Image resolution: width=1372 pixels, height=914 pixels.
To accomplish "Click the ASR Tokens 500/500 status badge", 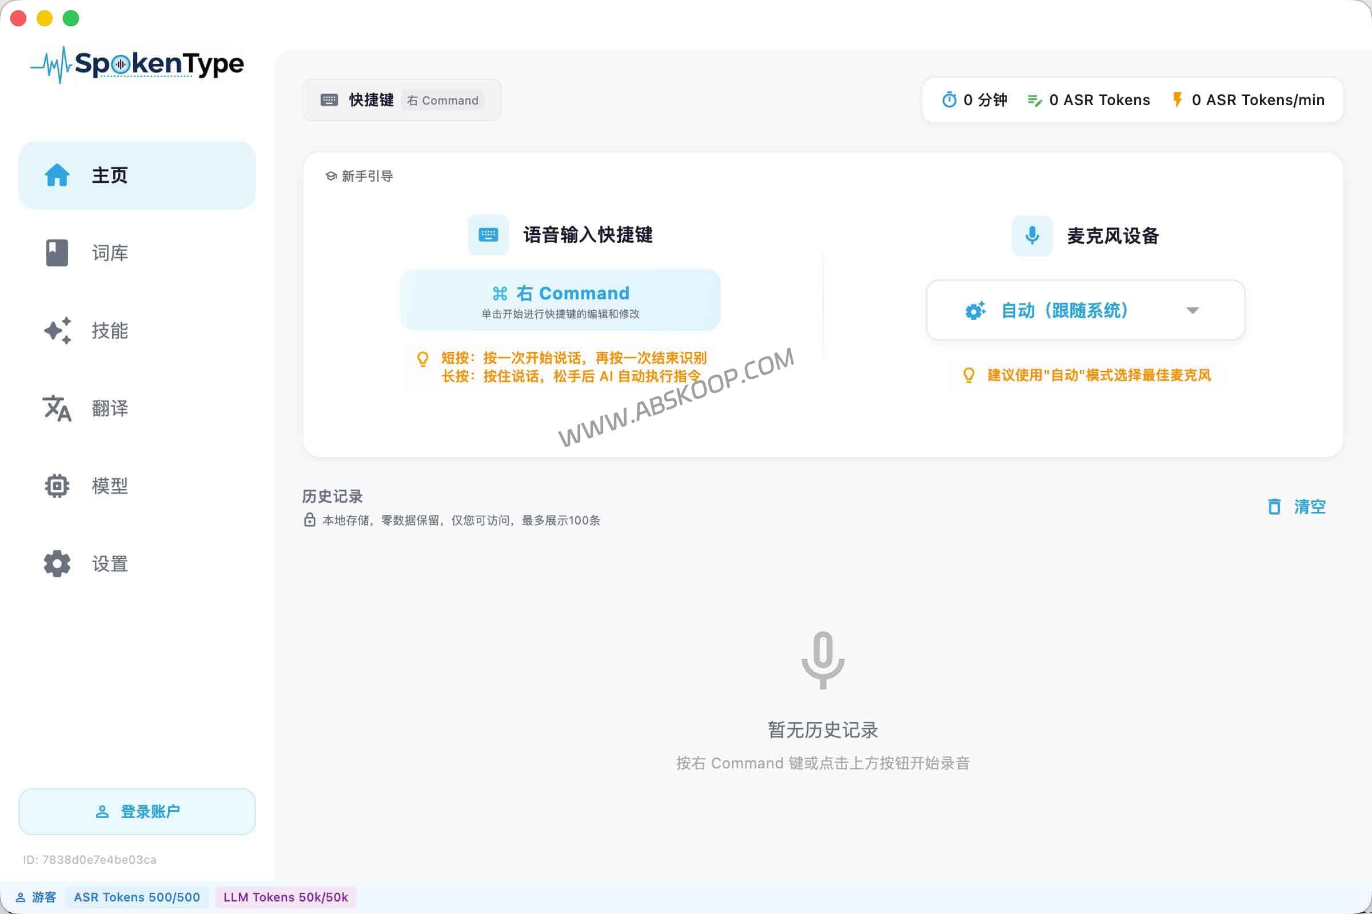I will point(137,897).
